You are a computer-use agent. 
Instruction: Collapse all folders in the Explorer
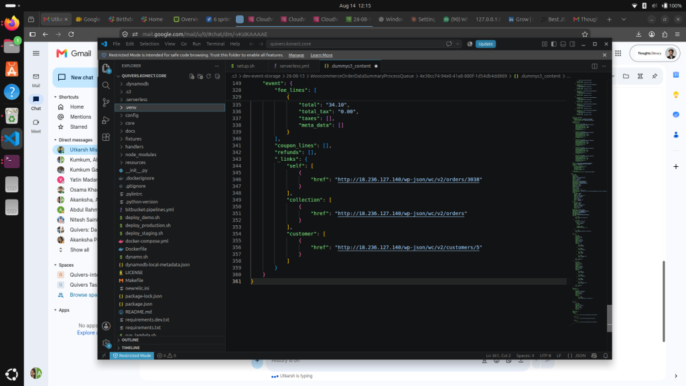coord(217,76)
